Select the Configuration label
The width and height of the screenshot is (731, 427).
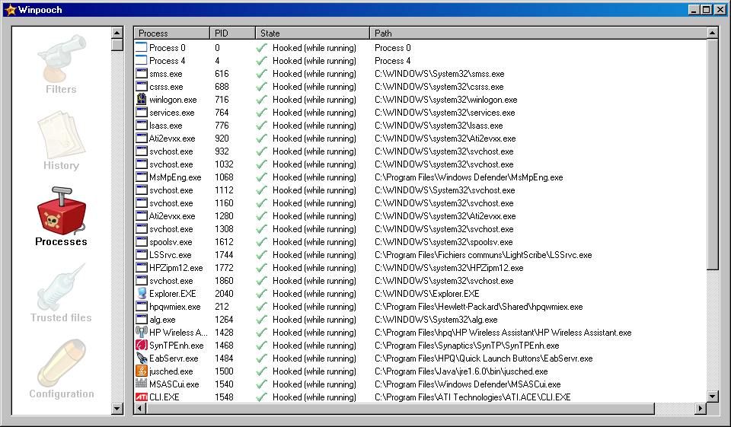click(62, 394)
